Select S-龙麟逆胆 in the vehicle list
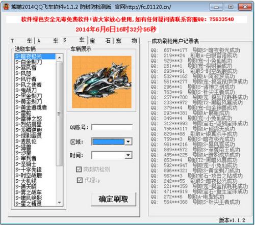Screen dimensions: 255x225 point(35,130)
